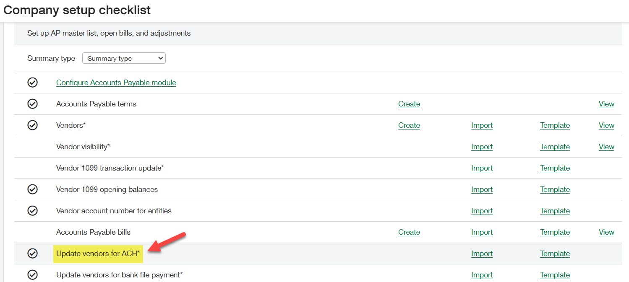Open the Import link for Vendor visibility*
Viewport: 629px width, 282px height.
point(482,147)
